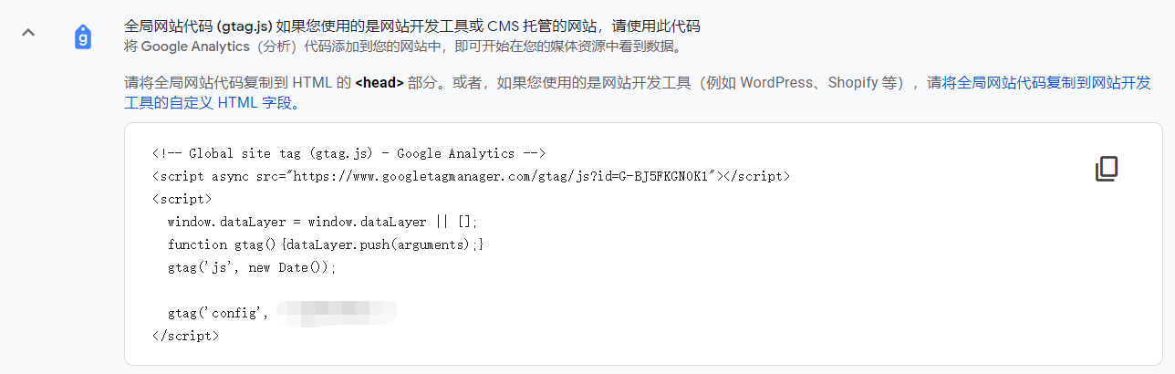Click the blurred measurement ID value
This screenshot has height=374, width=1175.
336,312
